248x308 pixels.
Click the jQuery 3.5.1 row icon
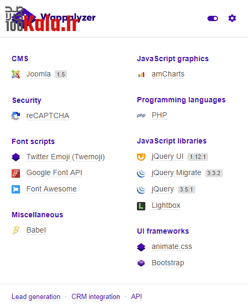[x=141, y=189]
